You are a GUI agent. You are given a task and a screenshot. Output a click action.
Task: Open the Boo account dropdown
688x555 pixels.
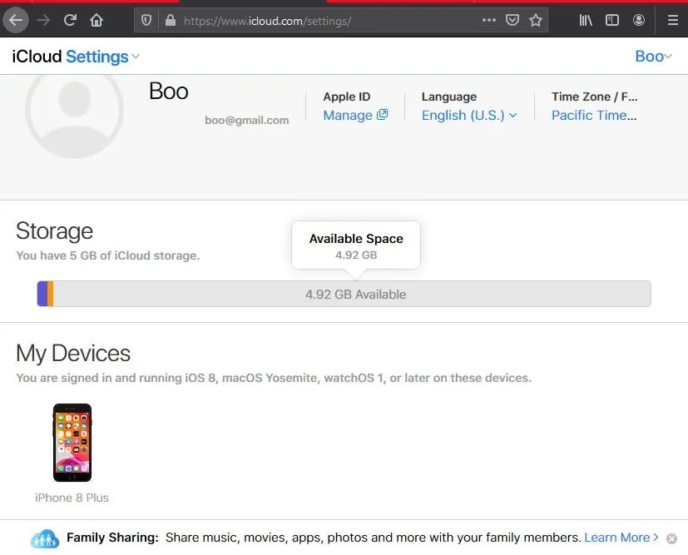tap(653, 57)
